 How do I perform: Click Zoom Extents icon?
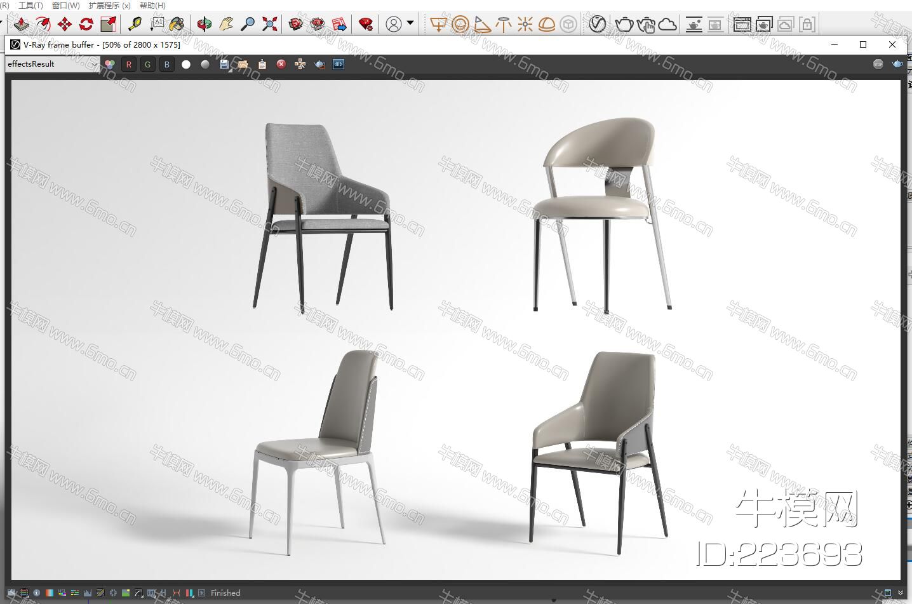click(x=270, y=24)
